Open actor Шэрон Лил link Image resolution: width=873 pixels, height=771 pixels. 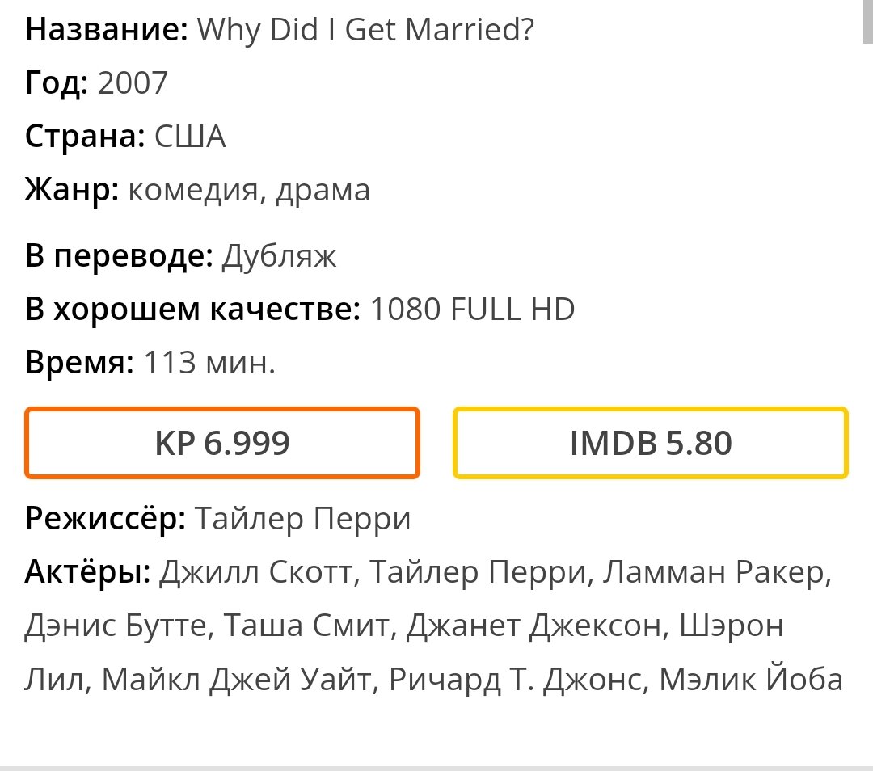tap(732, 626)
